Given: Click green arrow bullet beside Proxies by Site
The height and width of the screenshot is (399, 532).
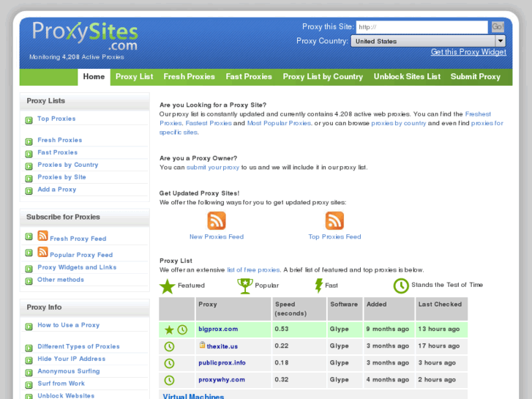Looking at the screenshot, I should [x=29, y=179].
